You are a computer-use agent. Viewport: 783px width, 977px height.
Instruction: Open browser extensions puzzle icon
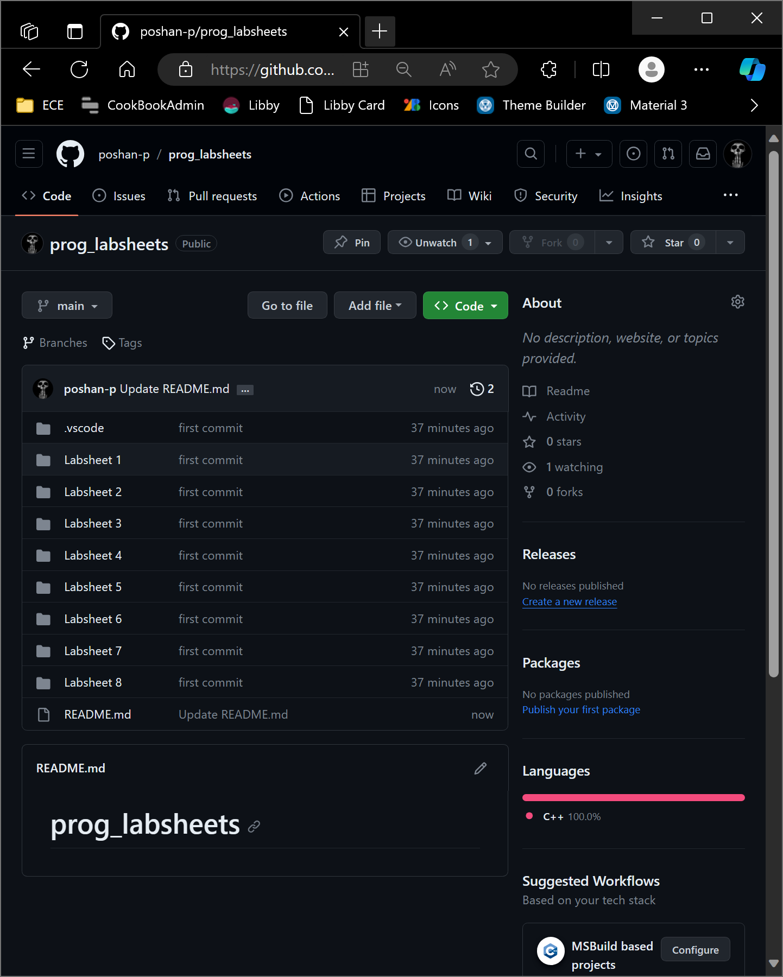(549, 69)
